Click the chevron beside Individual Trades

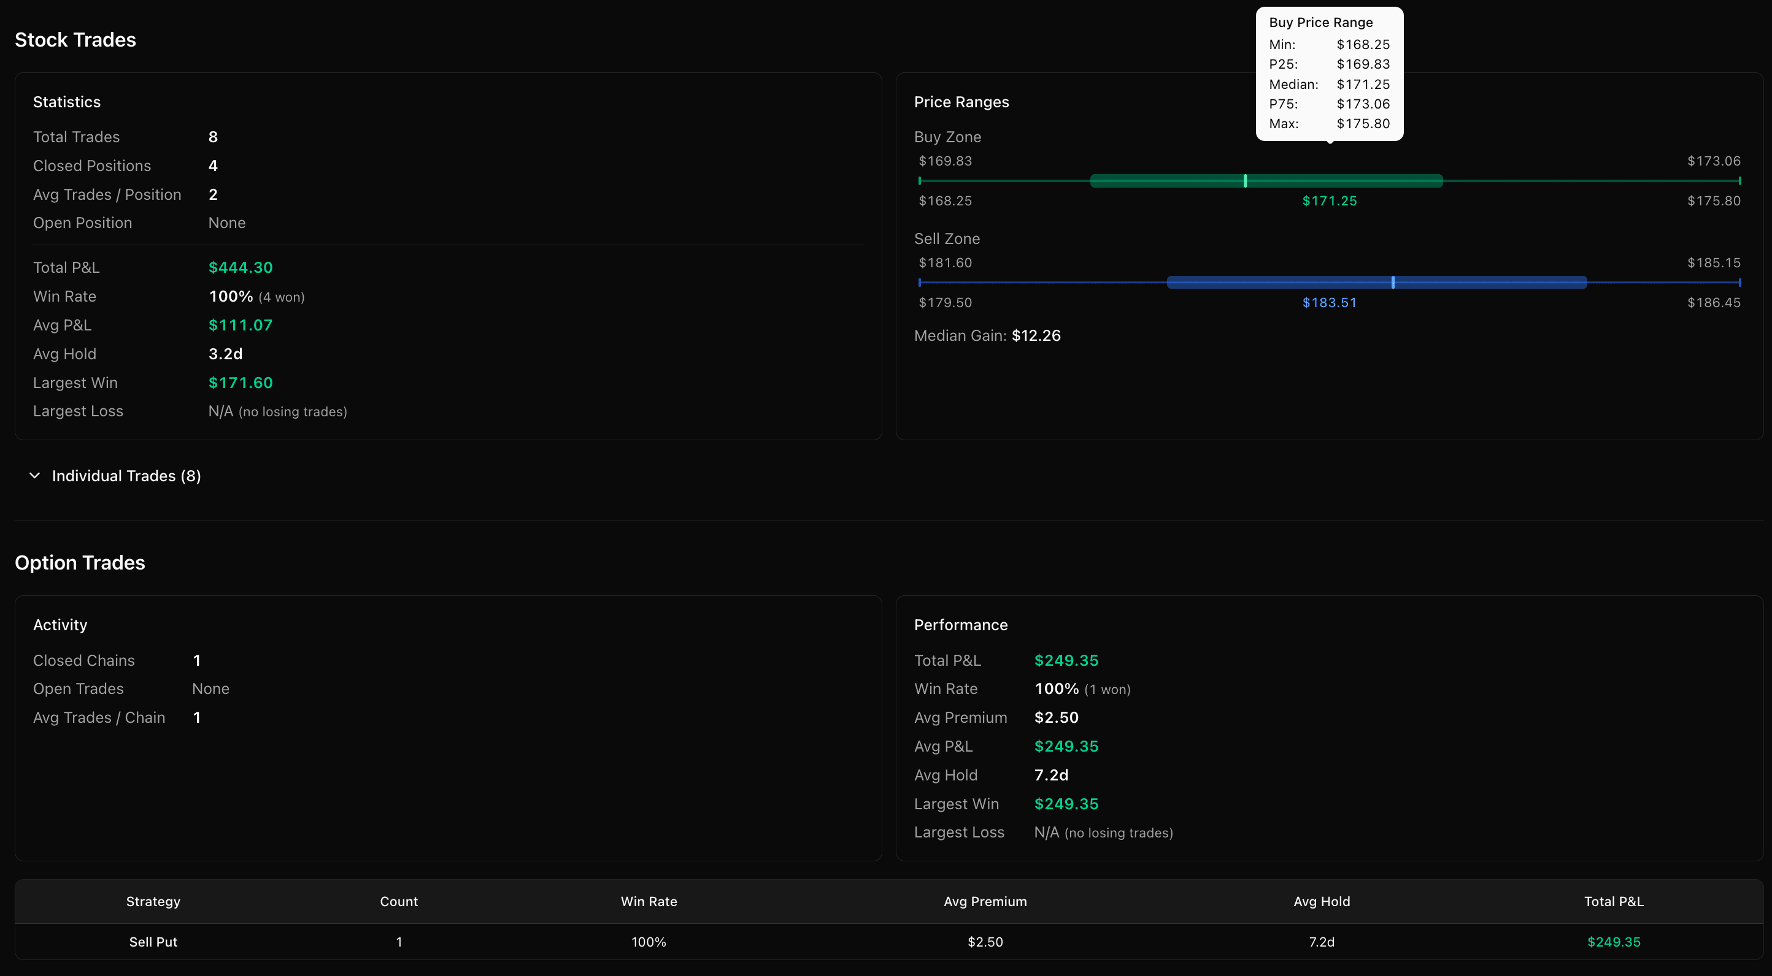click(x=35, y=475)
